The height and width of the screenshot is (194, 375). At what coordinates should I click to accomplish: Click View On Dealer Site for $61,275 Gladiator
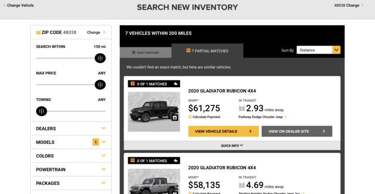click(297, 131)
